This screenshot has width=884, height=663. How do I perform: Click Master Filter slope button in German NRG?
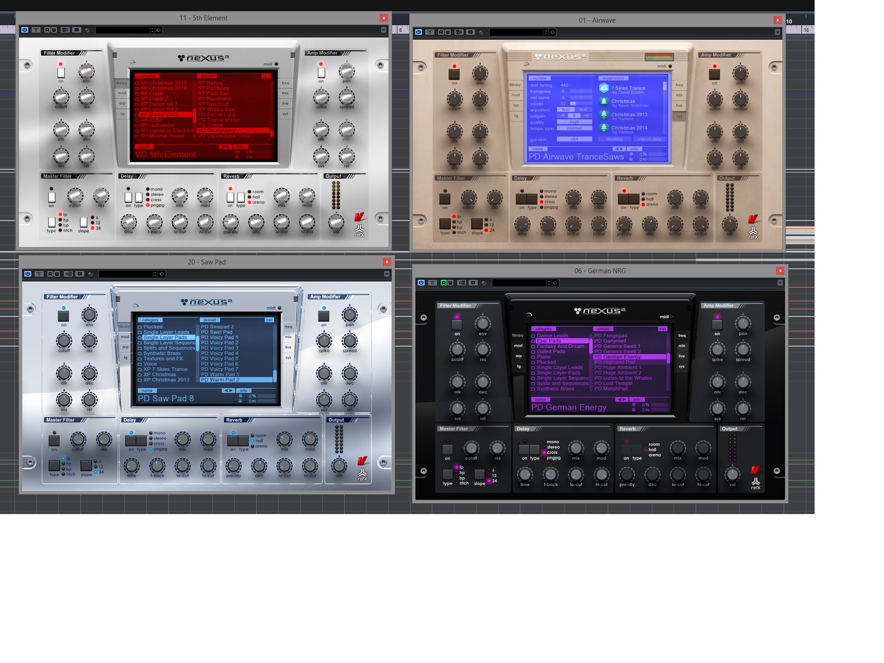(x=480, y=475)
